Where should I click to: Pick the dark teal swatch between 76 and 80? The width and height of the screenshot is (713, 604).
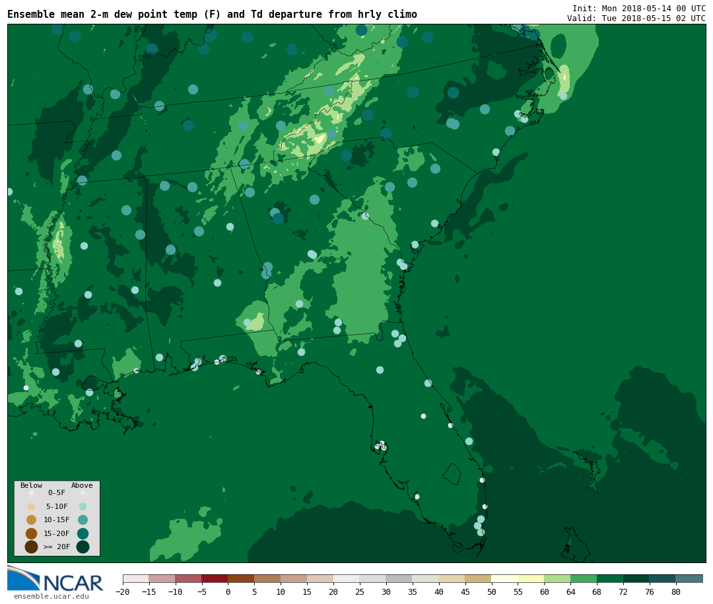tap(663, 578)
